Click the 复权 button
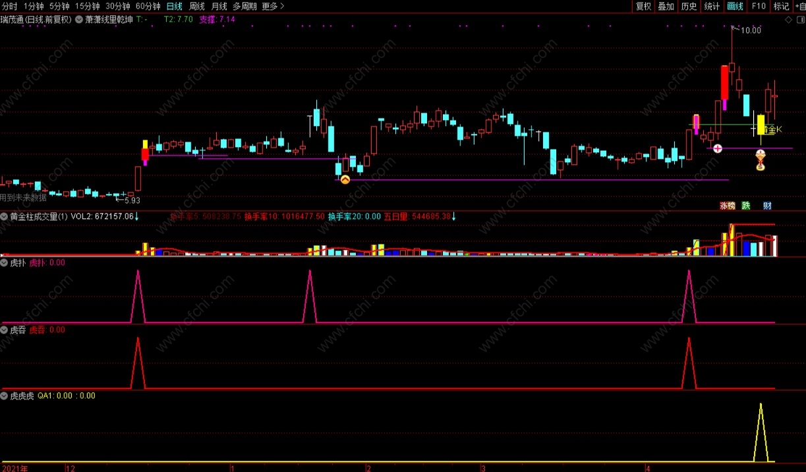 tap(643, 7)
